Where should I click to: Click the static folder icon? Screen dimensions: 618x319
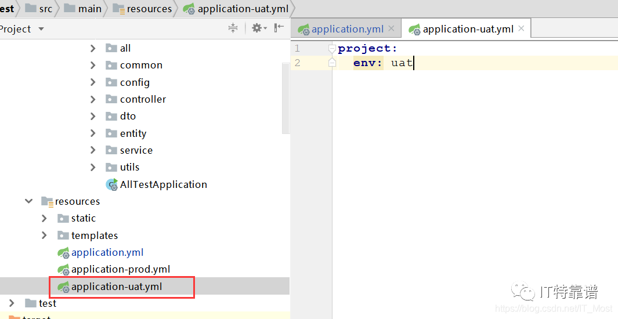[63, 218]
